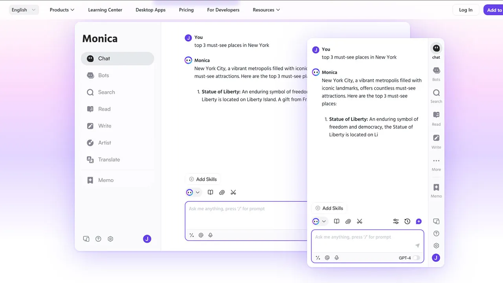Viewport: 503px width, 283px height.
Task: Expand the English language dropdown
Action: tap(24, 10)
